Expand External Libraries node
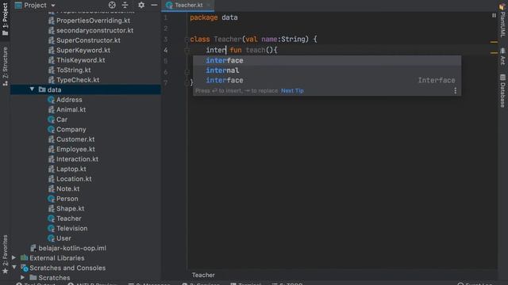 [x=14, y=258]
